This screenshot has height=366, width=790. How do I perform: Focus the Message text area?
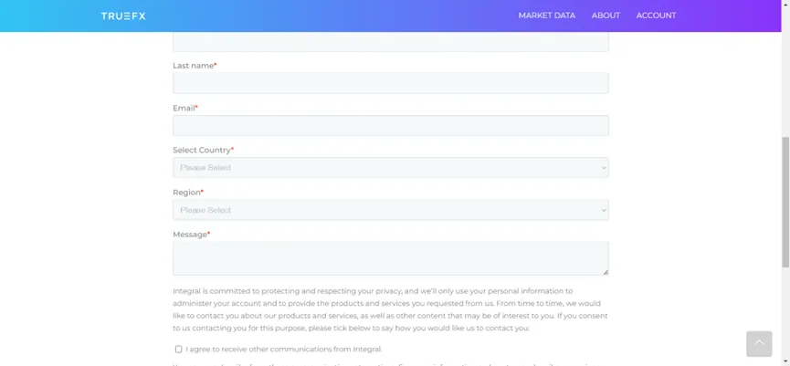391,258
